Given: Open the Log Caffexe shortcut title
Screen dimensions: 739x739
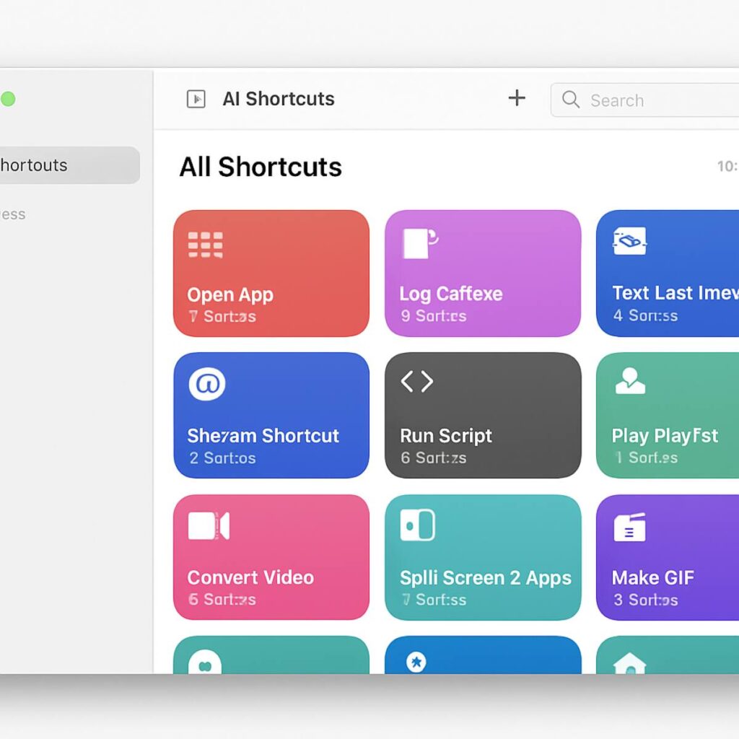Looking at the screenshot, I should click(x=451, y=294).
